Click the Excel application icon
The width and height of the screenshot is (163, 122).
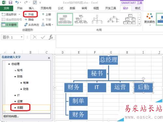pyautogui.click(x=4, y=2)
